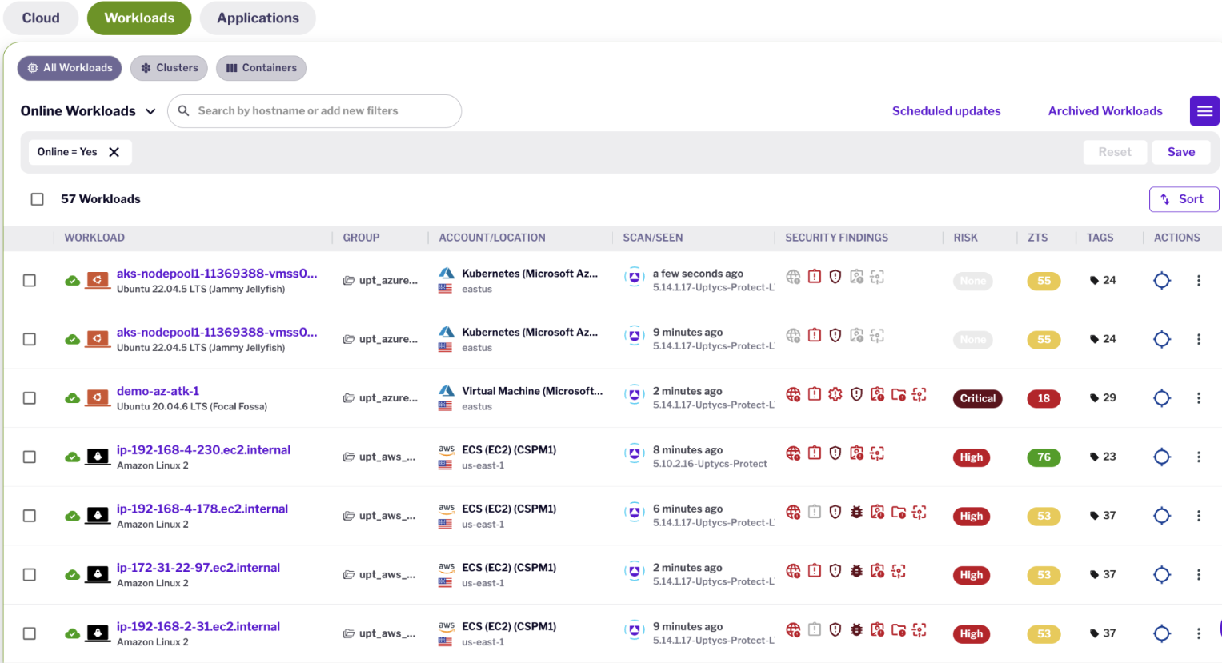Tick the ip-172-31-22-97.ec2.internal row checkbox

pyautogui.click(x=30, y=574)
